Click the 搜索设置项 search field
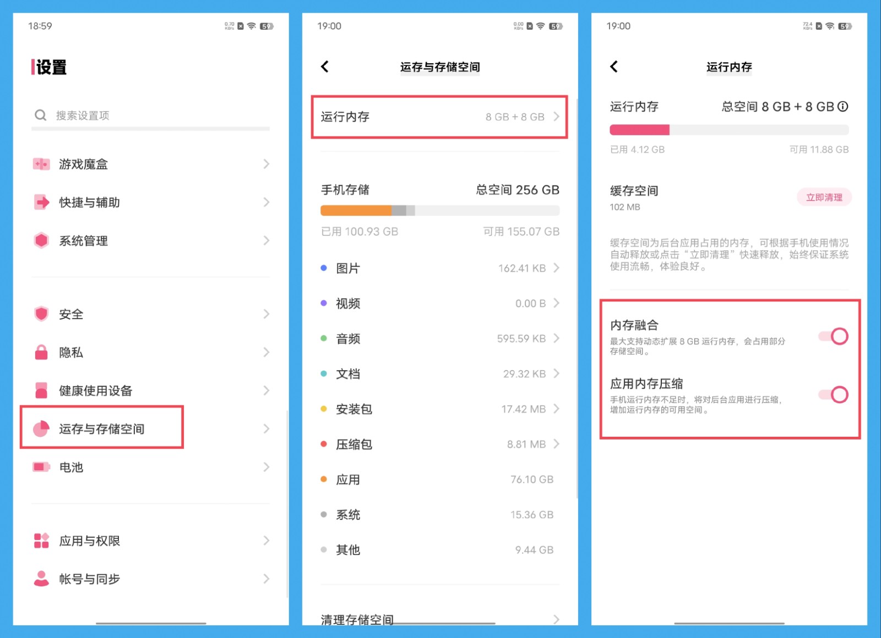The width and height of the screenshot is (881, 638). [149, 115]
